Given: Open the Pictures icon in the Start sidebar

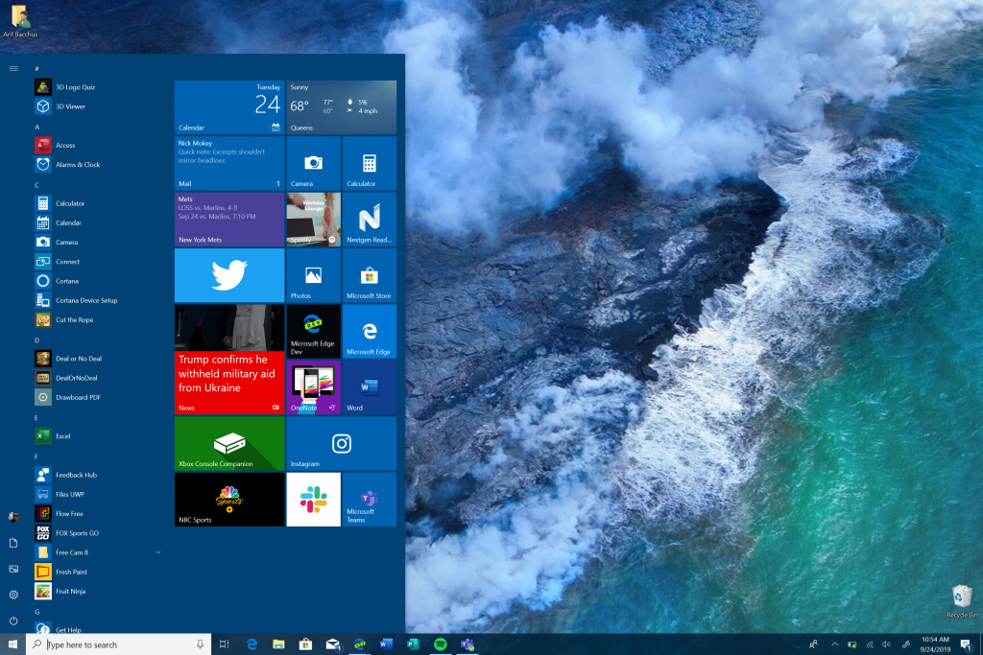Looking at the screenshot, I should (x=12, y=569).
